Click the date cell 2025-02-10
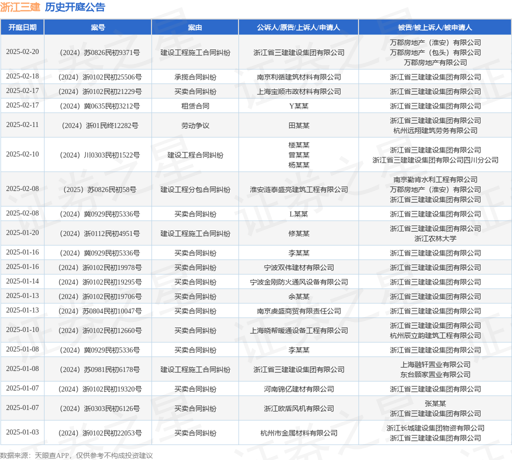This screenshot has height=460, width=512. point(22,154)
